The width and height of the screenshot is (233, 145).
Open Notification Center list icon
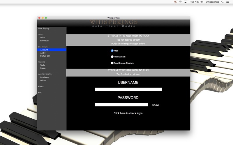tap(228, 2)
